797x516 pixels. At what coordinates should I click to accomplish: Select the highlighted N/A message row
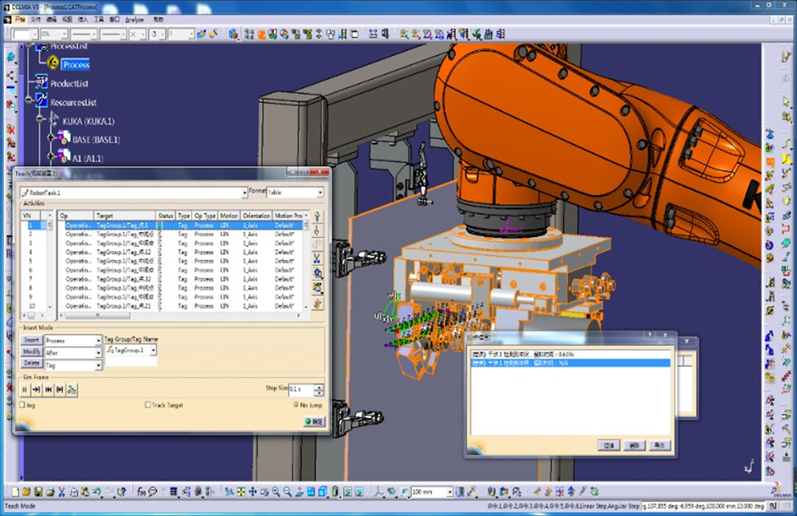point(571,363)
